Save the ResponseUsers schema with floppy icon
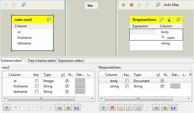The height and width of the screenshot is (113, 194). [x=173, y=107]
